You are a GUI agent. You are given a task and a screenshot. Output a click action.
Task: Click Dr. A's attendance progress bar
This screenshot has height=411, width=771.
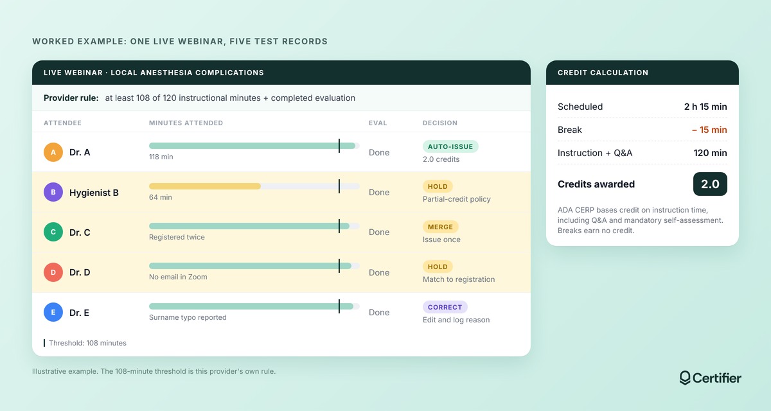click(254, 146)
